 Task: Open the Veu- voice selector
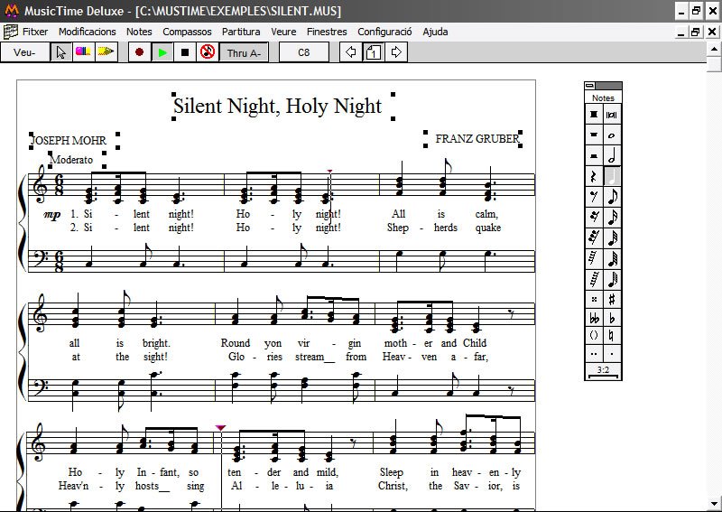[25, 52]
